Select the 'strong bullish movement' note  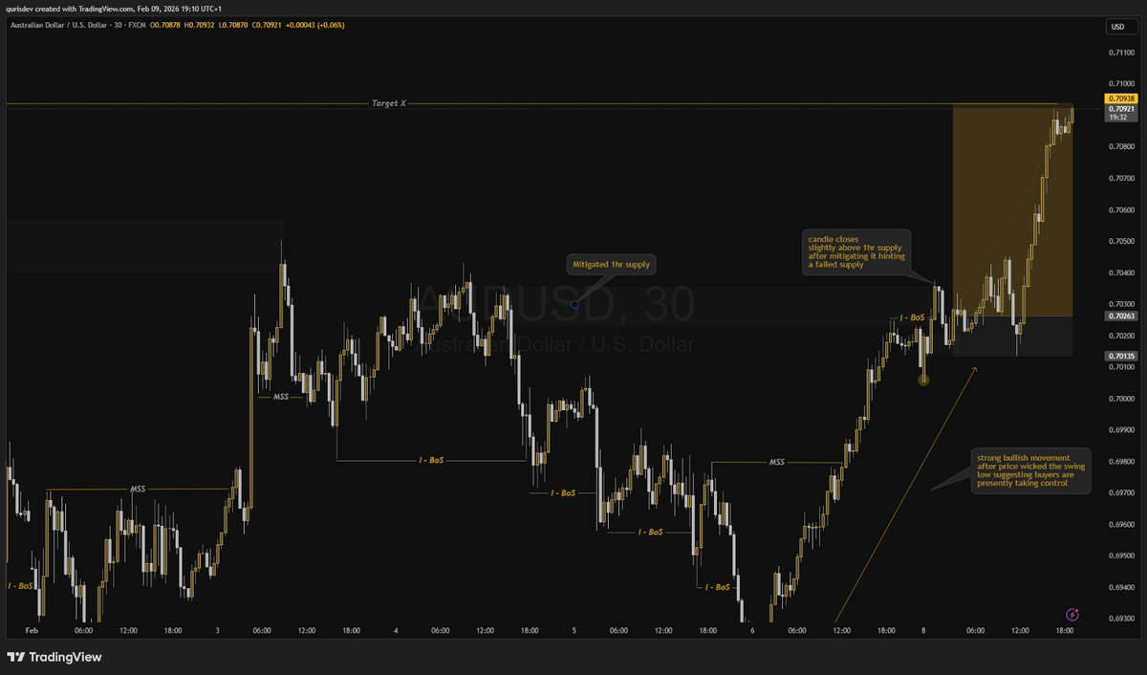point(1030,470)
